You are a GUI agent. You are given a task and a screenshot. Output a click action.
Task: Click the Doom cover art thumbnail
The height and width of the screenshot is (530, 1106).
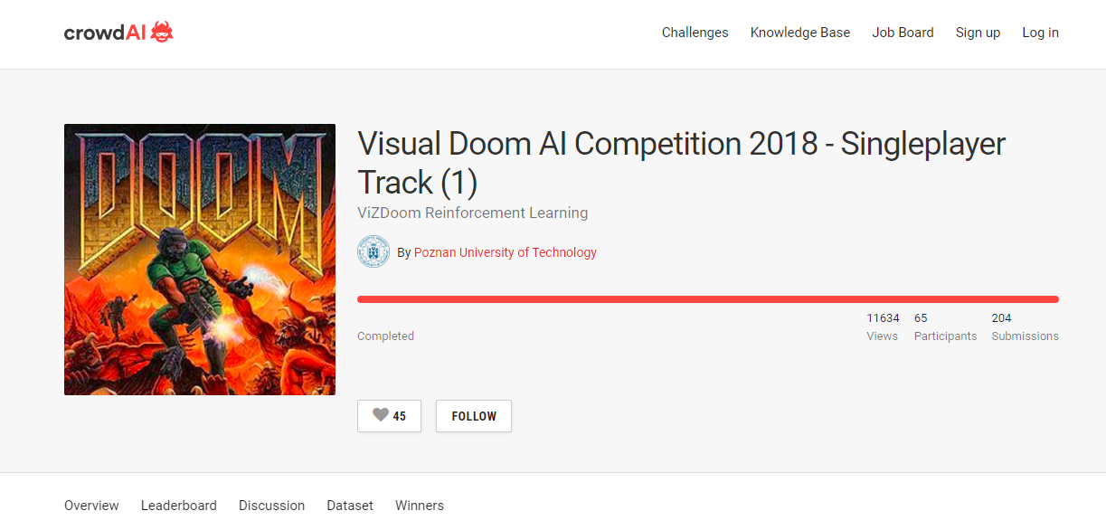click(x=200, y=260)
